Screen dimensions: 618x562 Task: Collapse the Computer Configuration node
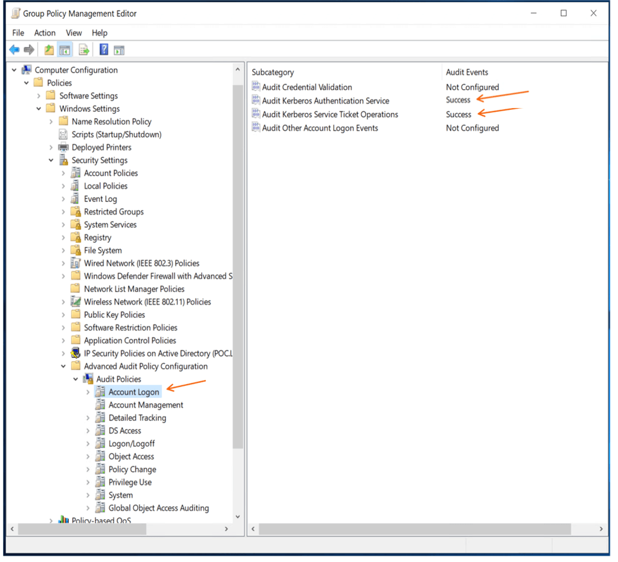(14, 70)
